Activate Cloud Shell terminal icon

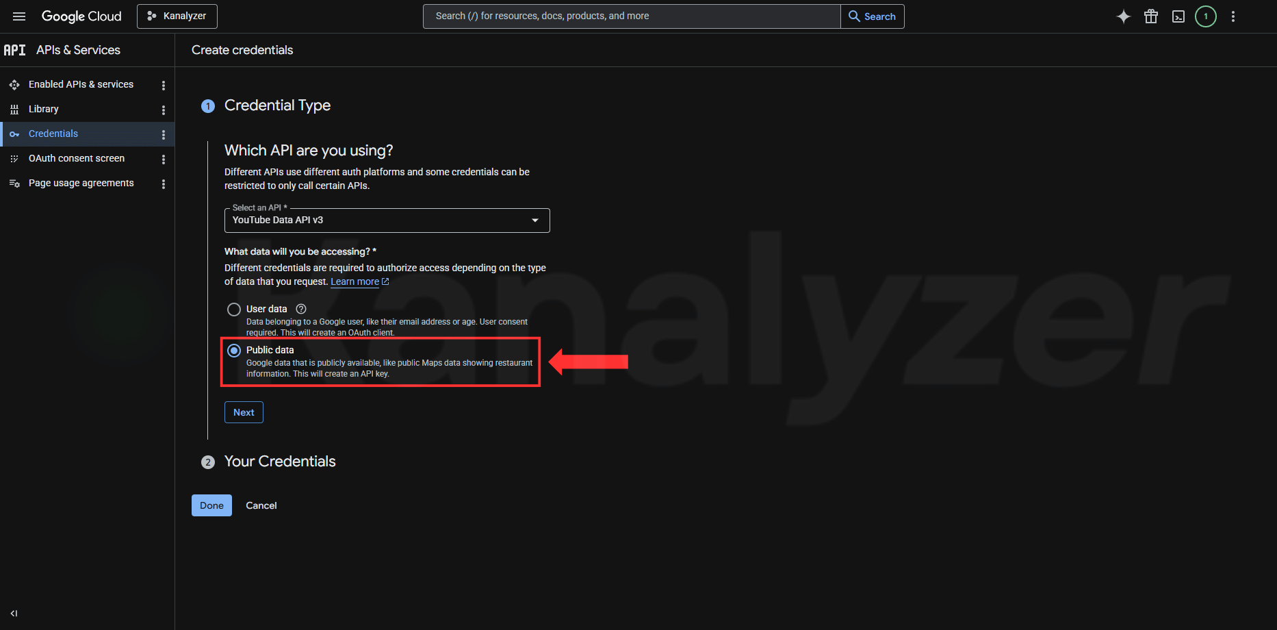pos(1178,16)
